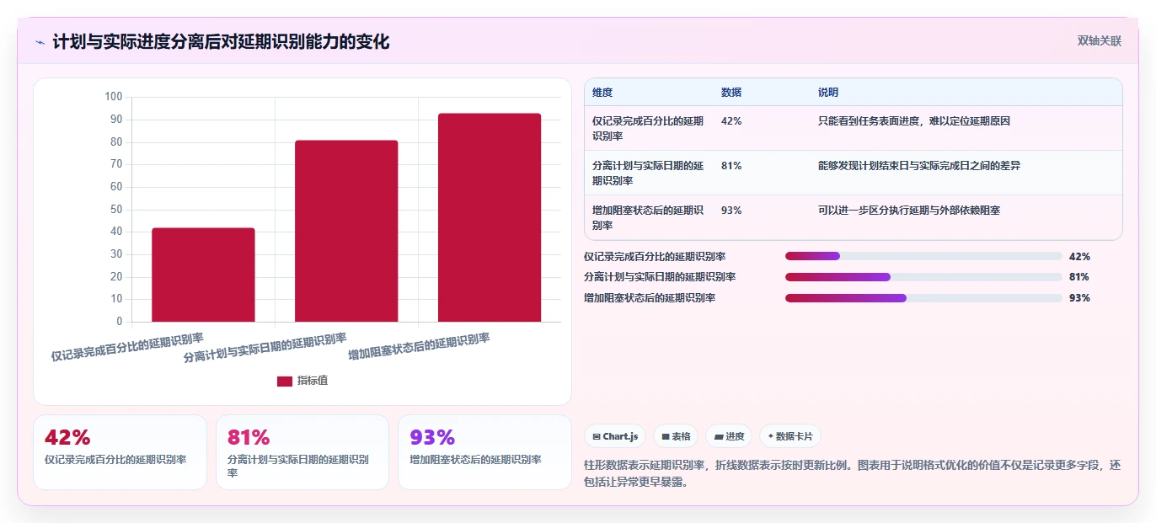Viewport: 1156px width, 523px height.
Task: Click the 100 tick on the y-axis
Action: [114, 97]
